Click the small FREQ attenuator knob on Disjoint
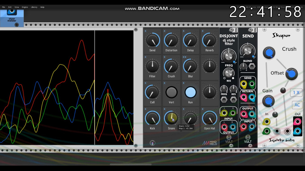Viewport: 305px width, 171px height. pyautogui.click(x=224, y=89)
